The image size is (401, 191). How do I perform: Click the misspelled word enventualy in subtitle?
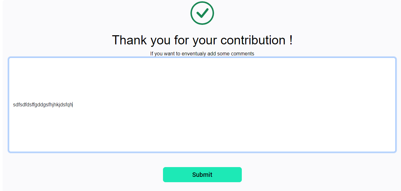pyautogui.click(x=194, y=53)
